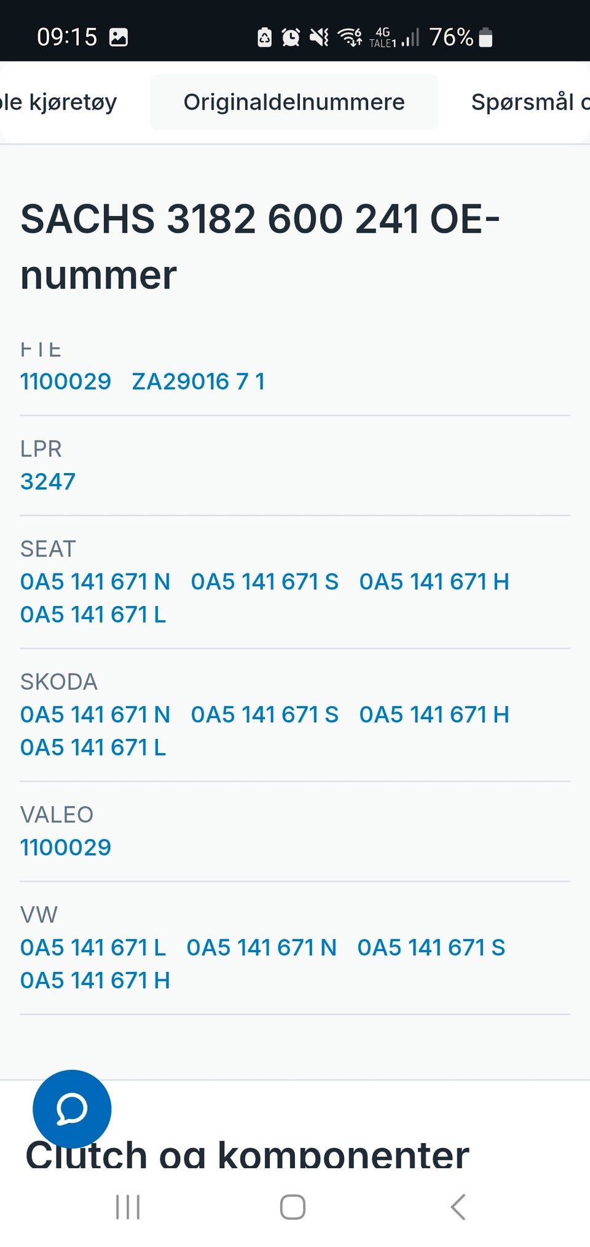Tap the Android back navigation arrow
The height and width of the screenshot is (1247, 590).
tap(458, 1207)
